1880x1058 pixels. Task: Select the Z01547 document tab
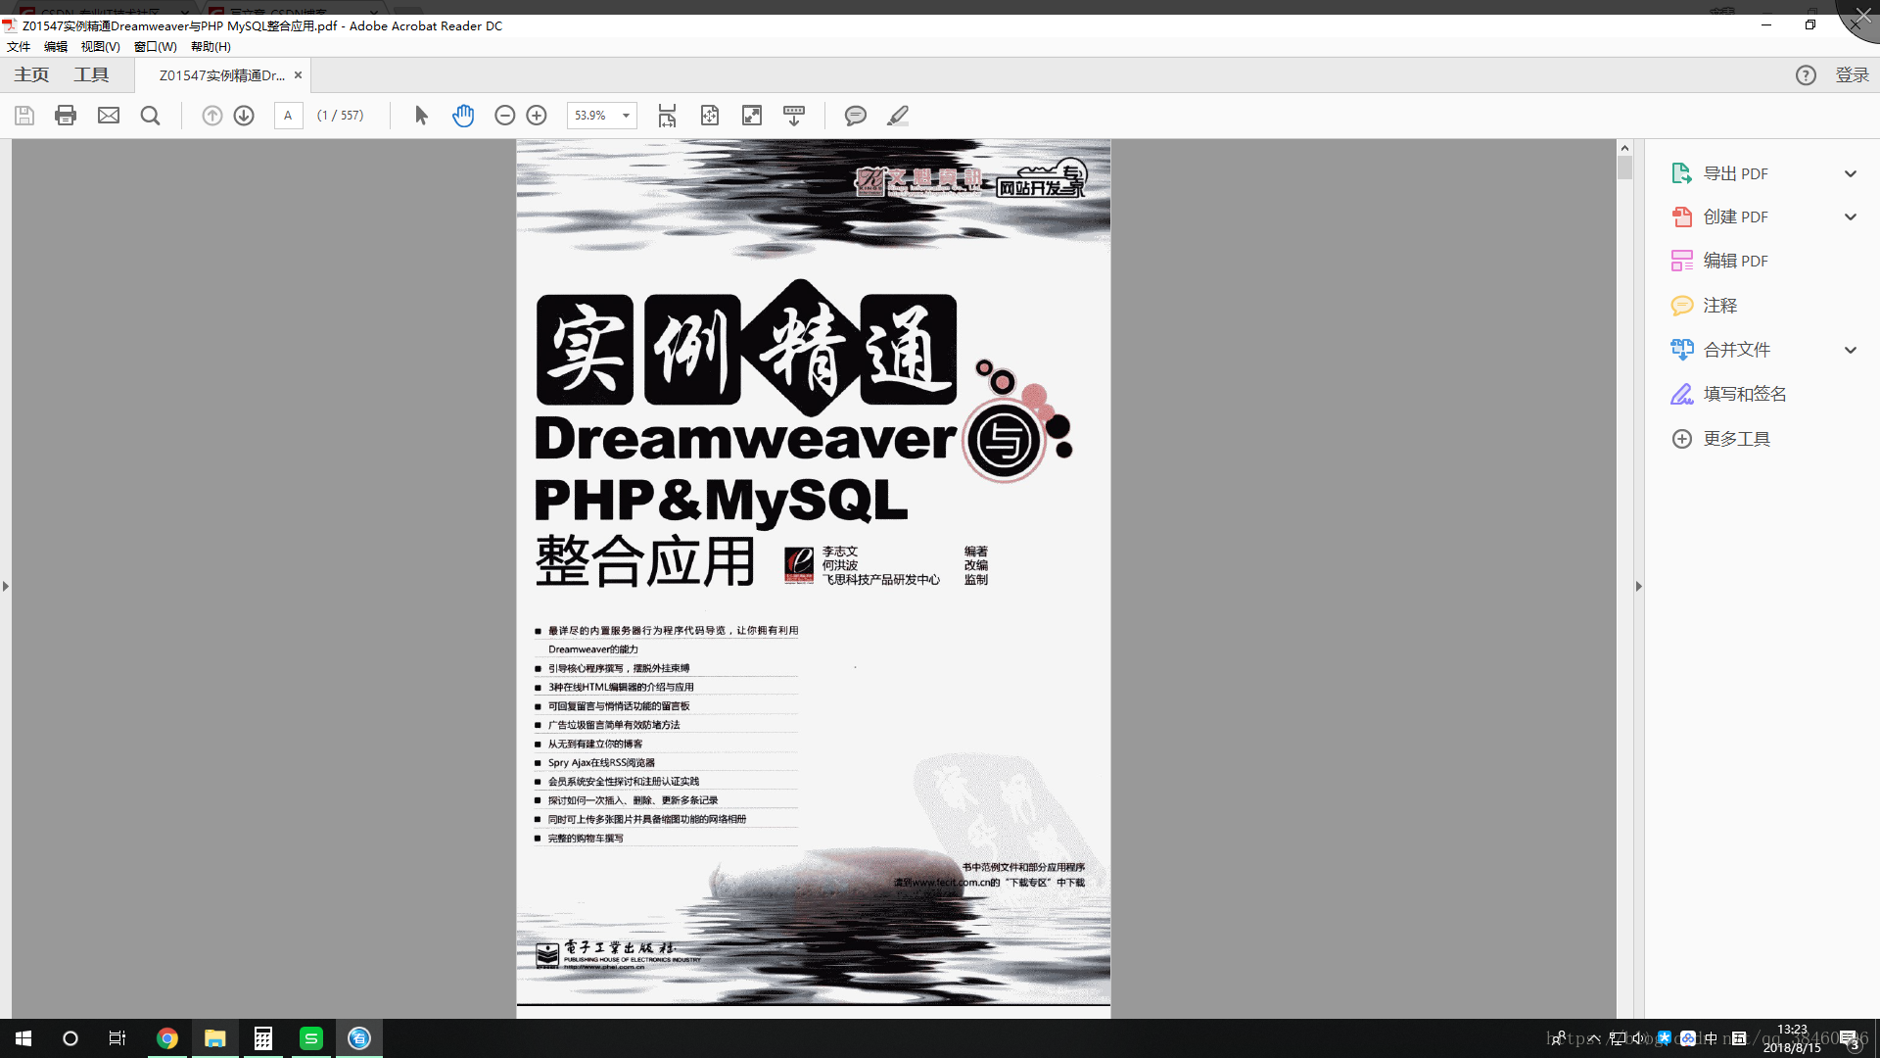point(222,75)
